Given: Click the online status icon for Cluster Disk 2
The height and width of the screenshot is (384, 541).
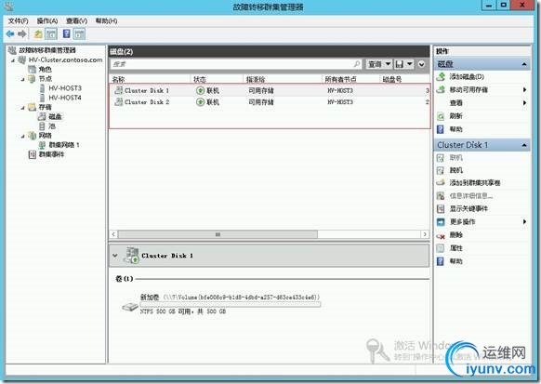Looking at the screenshot, I should click(x=200, y=102).
